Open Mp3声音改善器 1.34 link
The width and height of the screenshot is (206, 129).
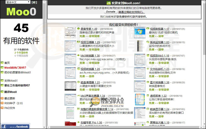[93, 96]
